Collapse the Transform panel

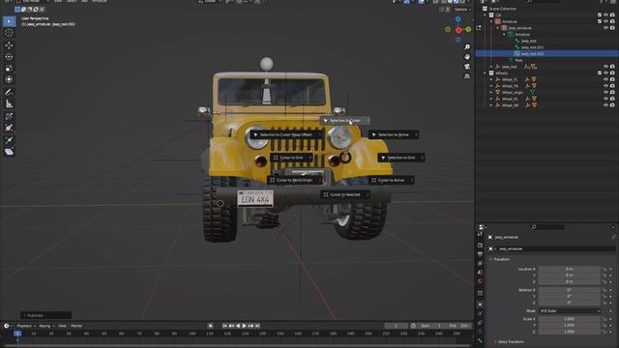click(x=501, y=259)
